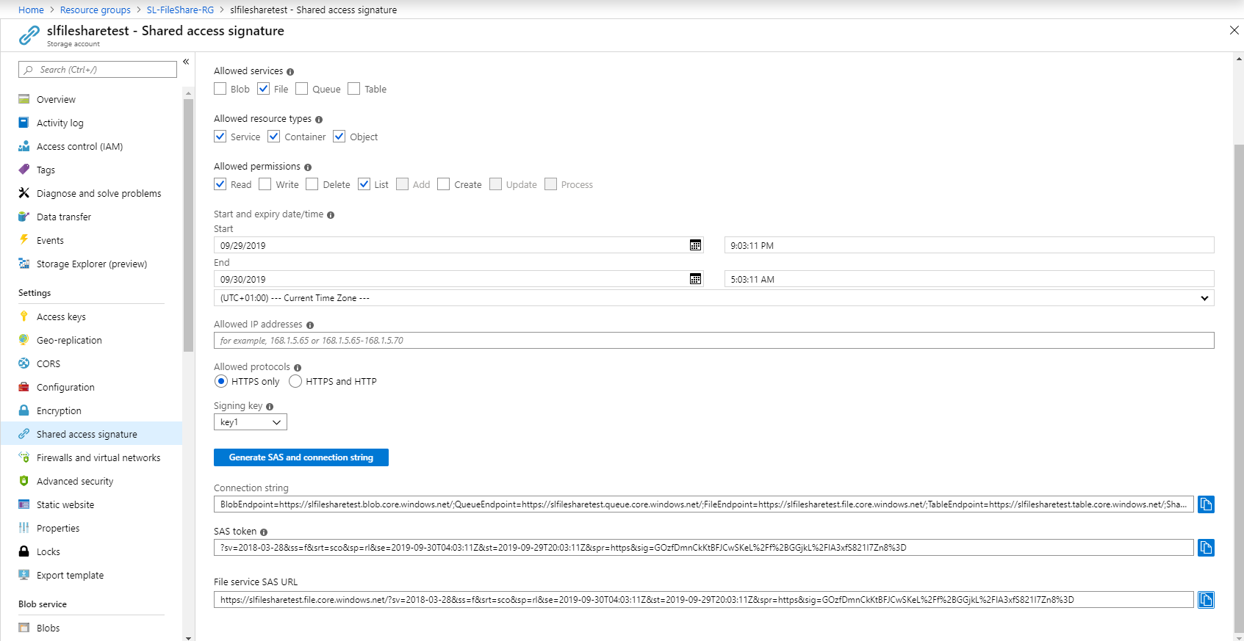Viewport: 1244px width, 641px height.
Task: Select the HTTPS and HTTP protocol option
Action: tap(295, 381)
